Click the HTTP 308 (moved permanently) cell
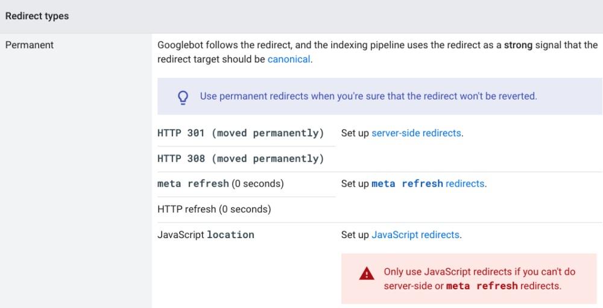 [x=240, y=159]
